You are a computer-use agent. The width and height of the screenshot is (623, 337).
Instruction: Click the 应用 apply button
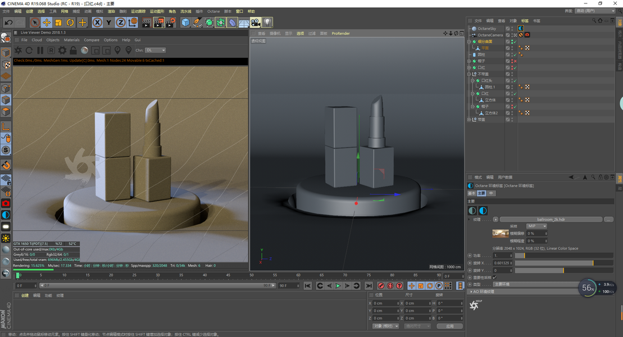pyautogui.click(x=449, y=326)
